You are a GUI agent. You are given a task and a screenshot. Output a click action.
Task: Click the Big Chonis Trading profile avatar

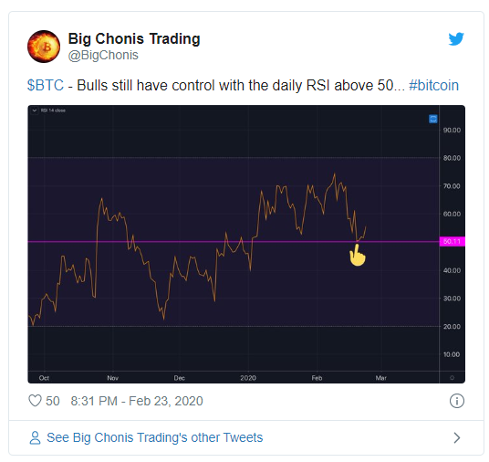pos(44,47)
